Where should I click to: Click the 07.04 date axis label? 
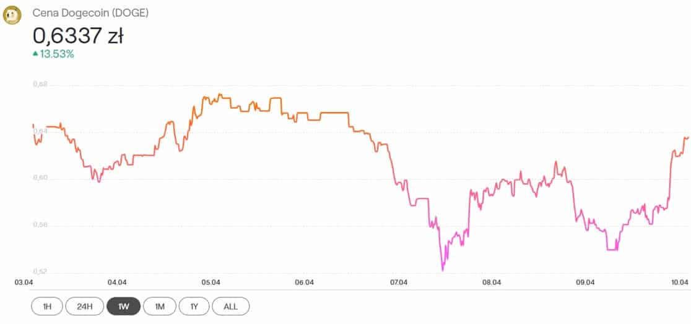tap(398, 282)
